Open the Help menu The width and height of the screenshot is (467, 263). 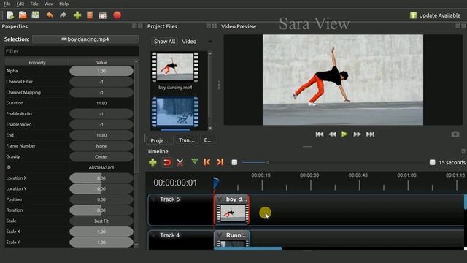pyautogui.click(x=63, y=4)
